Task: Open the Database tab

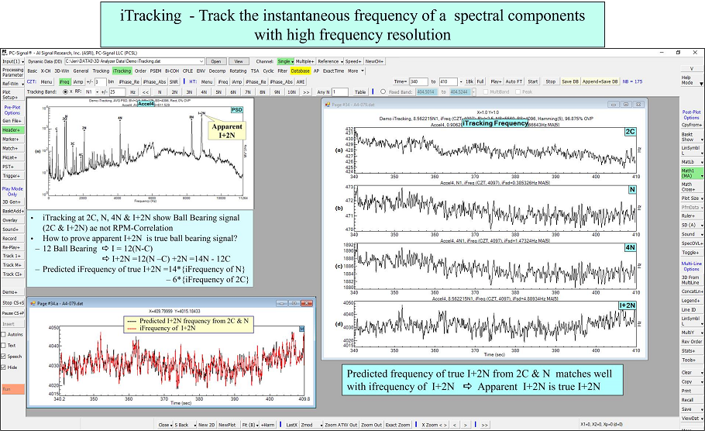Action: pyautogui.click(x=301, y=71)
